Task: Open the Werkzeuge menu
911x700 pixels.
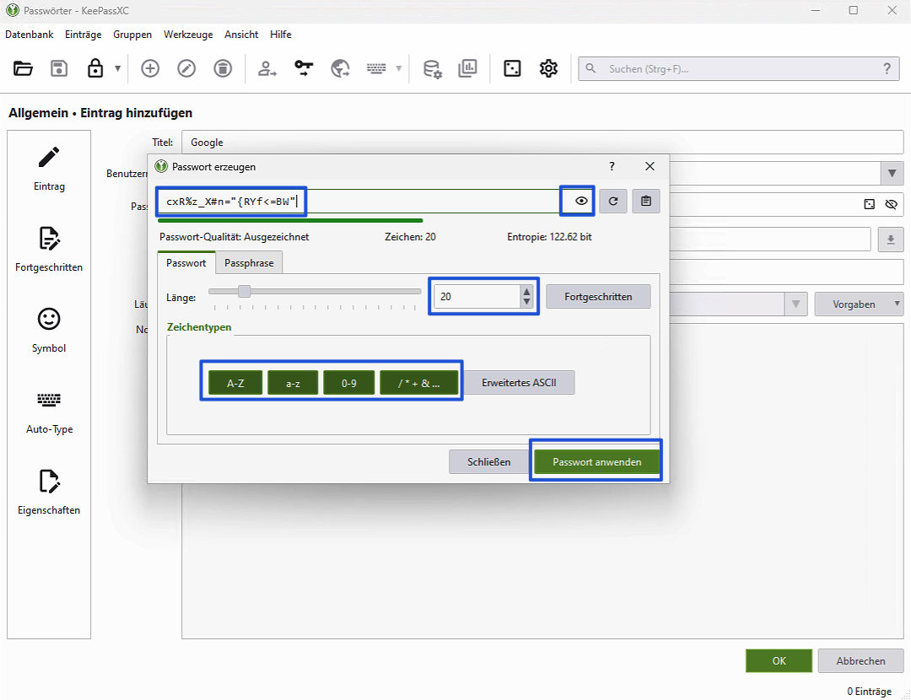Action: pos(188,35)
